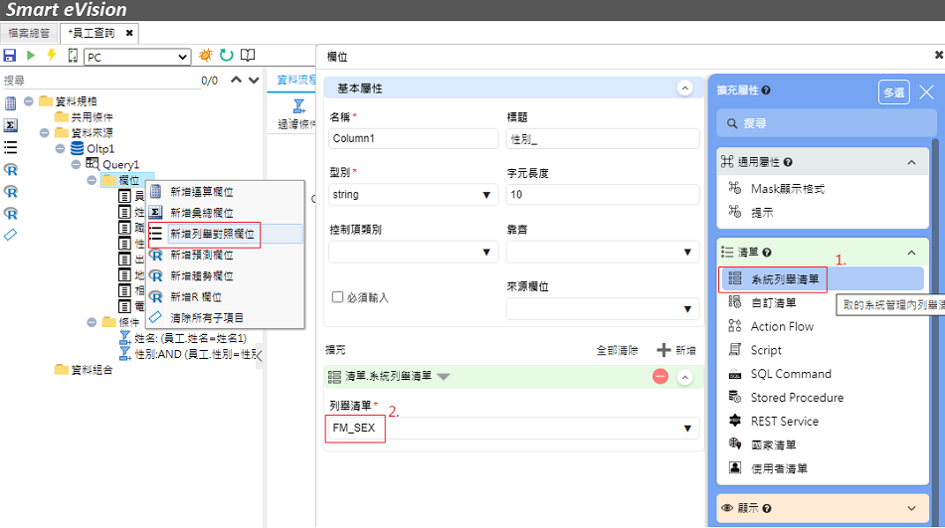
Task: Click the 多選 button
Action: point(894,92)
